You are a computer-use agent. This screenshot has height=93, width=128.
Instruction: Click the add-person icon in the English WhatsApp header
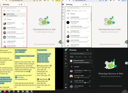point(19,4)
